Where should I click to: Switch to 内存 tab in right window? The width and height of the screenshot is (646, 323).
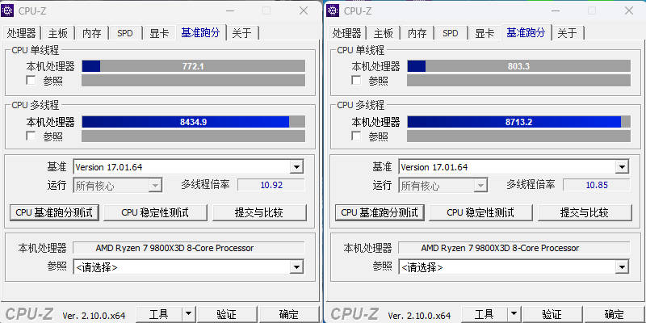[417, 33]
